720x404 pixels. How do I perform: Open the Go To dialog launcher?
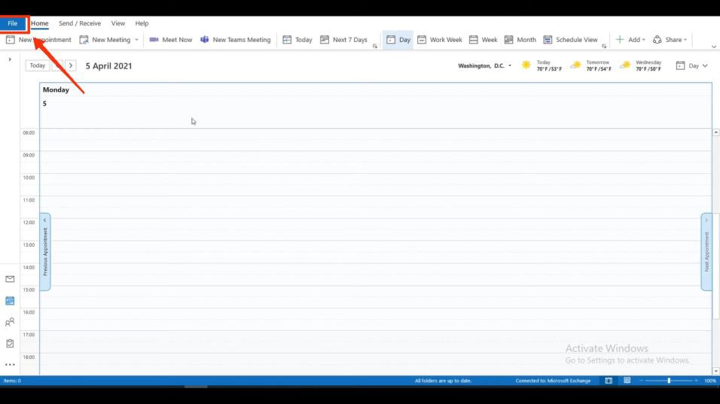coord(375,46)
